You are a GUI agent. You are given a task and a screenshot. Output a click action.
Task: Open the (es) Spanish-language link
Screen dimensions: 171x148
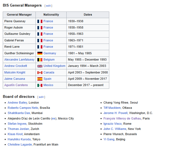pyautogui.click(x=54, y=118)
